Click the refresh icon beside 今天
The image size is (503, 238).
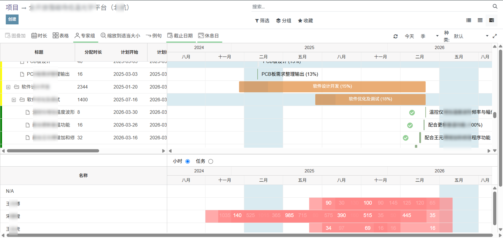pyautogui.click(x=396, y=36)
